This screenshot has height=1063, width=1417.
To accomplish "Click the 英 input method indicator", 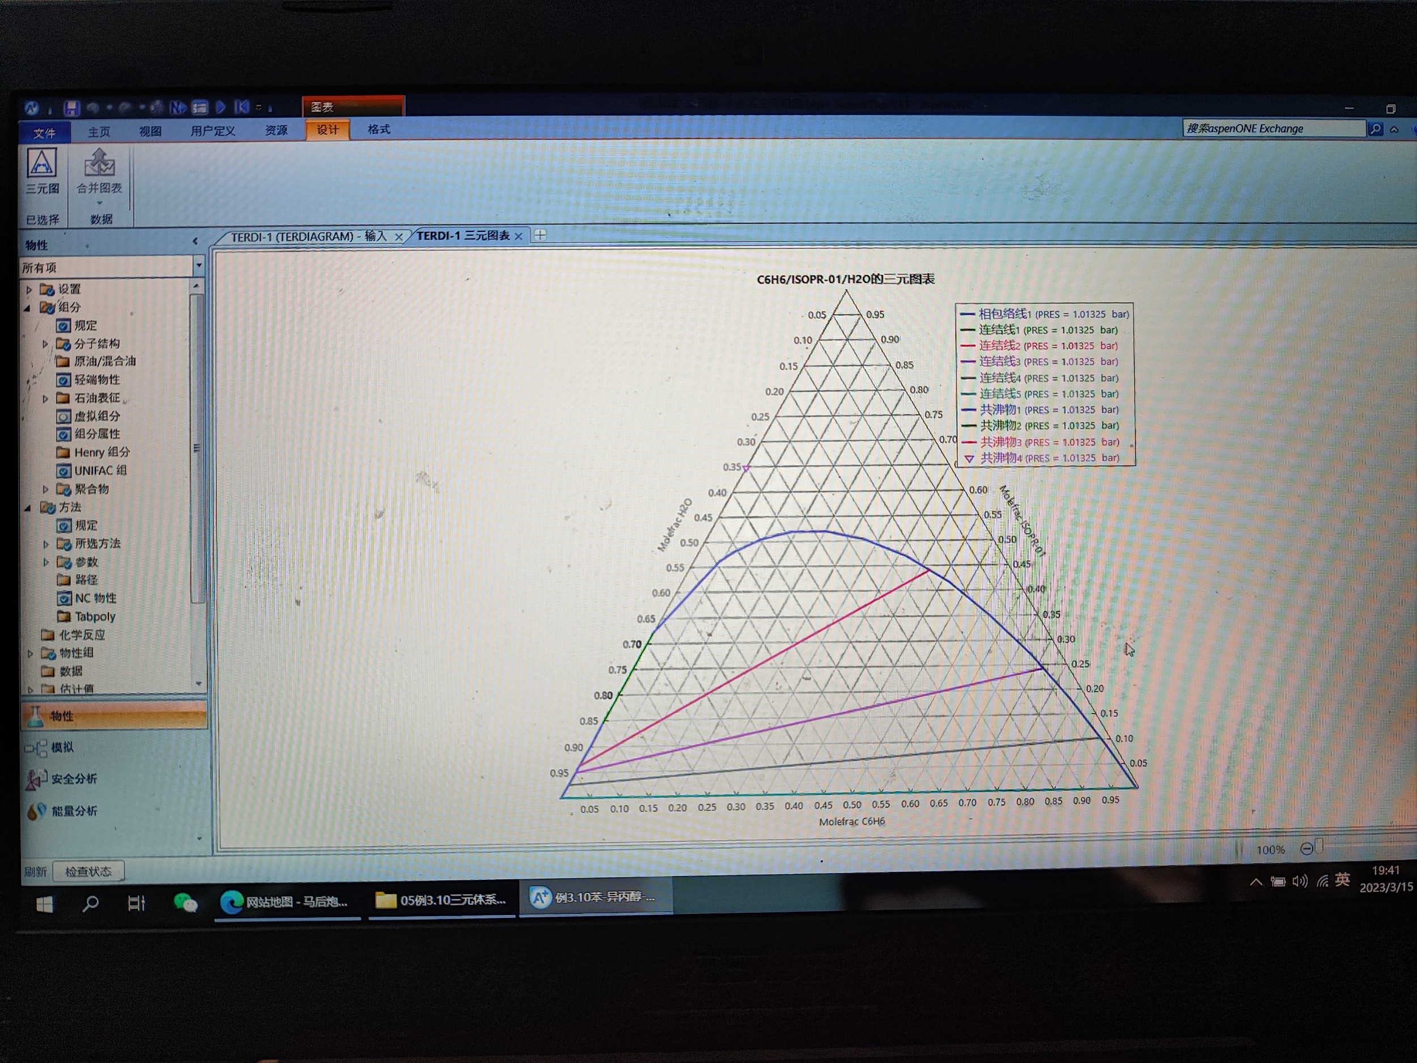I will point(1343,880).
